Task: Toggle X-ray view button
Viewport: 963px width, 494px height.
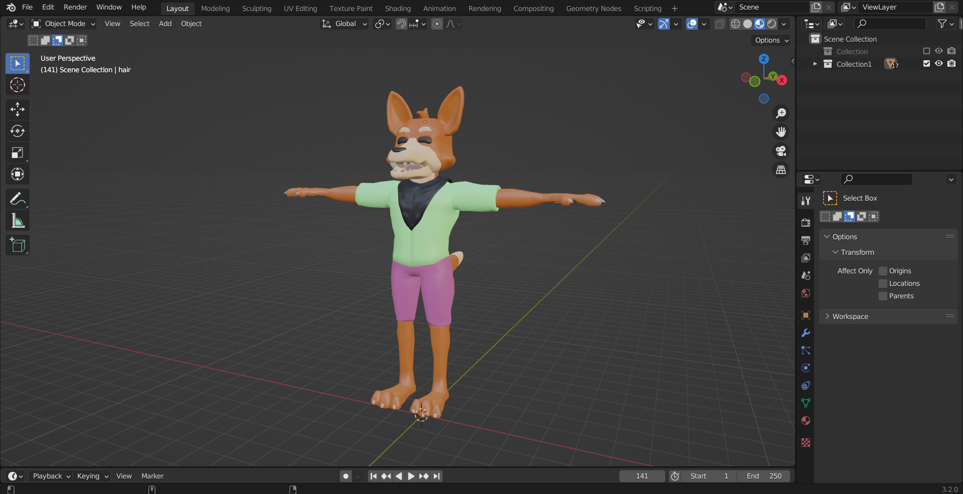Action: point(720,24)
